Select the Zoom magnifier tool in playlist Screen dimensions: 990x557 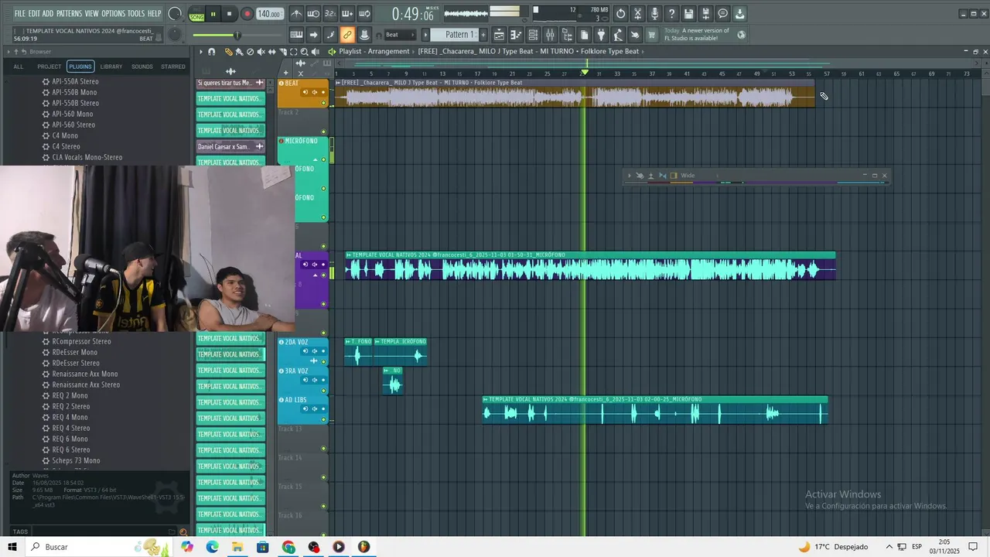tap(304, 52)
